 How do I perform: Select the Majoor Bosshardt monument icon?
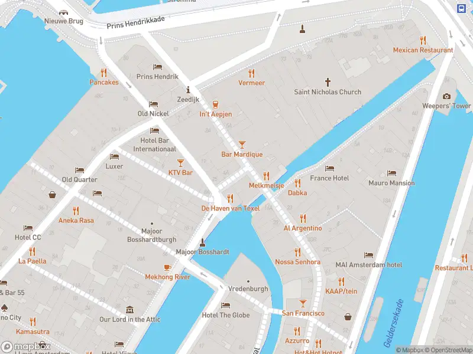pyautogui.click(x=202, y=242)
